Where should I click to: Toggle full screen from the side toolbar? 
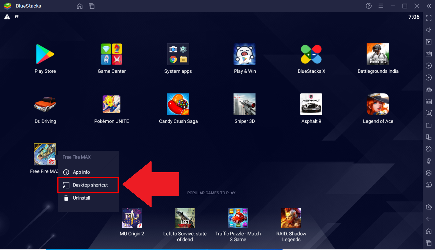(429, 18)
